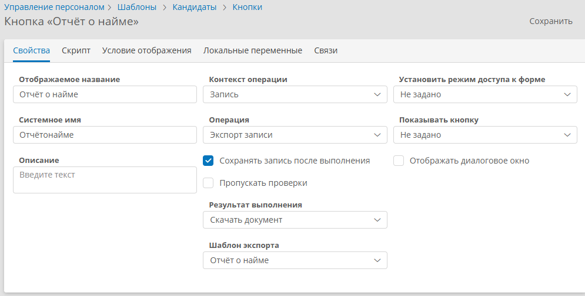Viewport: 585px width, 296px height.
Task: Open the Операция dropdown
Action: [295, 135]
